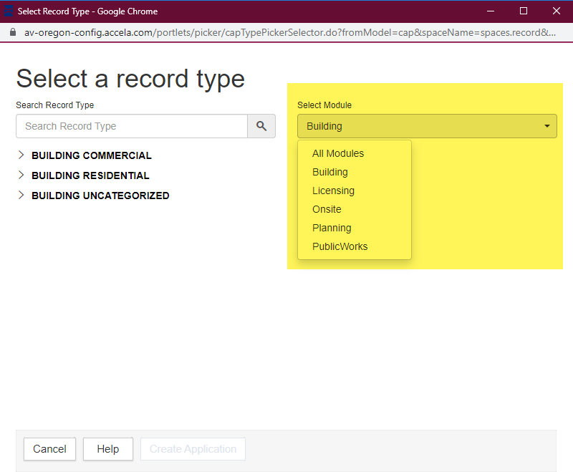Click the Create Application button
This screenshot has width=573, height=472.
193,449
